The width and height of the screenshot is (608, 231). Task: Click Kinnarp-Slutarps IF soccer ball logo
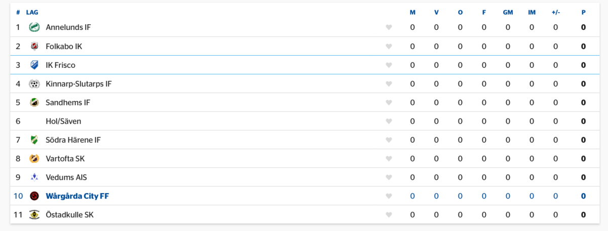click(34, 84)
